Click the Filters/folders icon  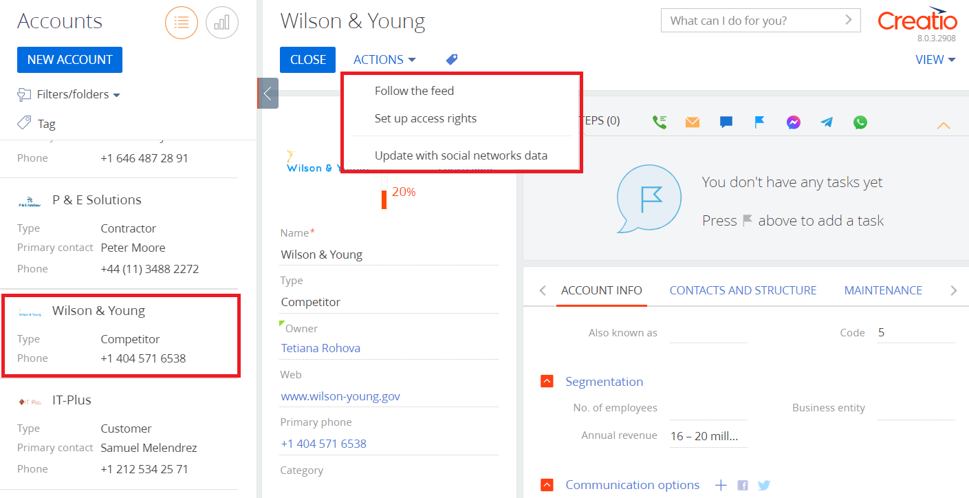coord(24,94)
